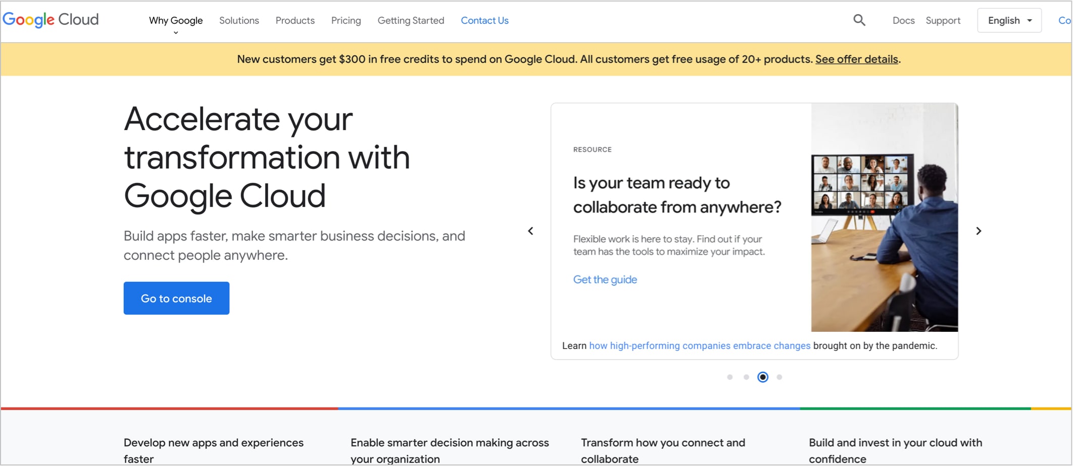This screenshot has height=466, width=1073.
Task: Open the Solutions menu
Action: pos(239,21)
